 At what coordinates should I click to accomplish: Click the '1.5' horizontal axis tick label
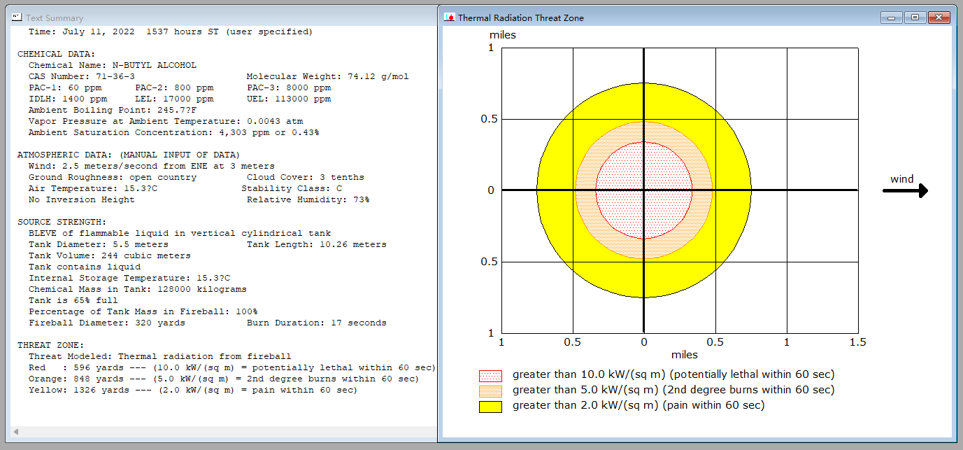[857, 342]
